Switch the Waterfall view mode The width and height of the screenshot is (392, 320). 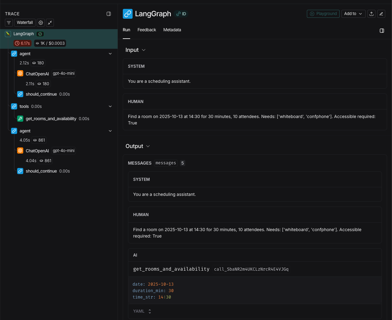point(25,23)
